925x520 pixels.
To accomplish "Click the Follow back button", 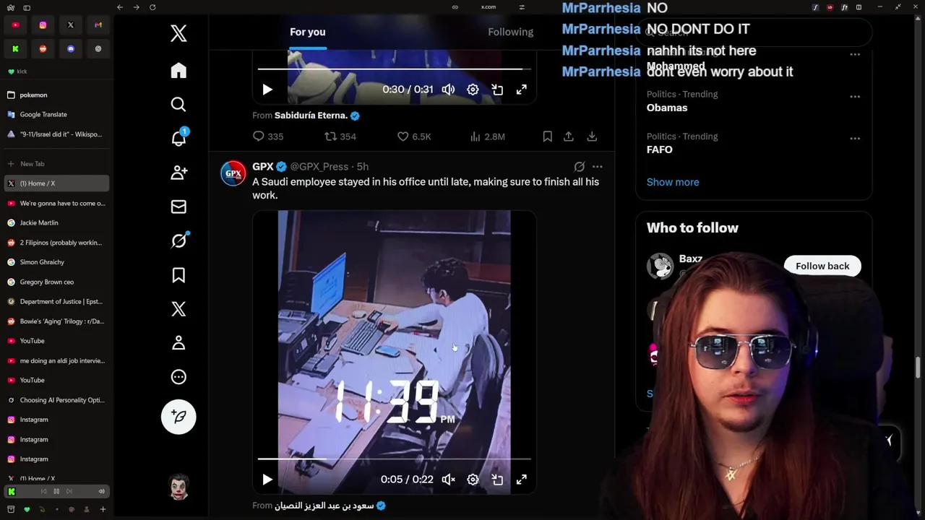I will [822, 266].
